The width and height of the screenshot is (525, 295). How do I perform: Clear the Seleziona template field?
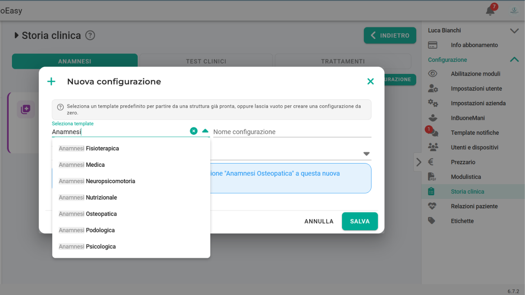(194, 131)
